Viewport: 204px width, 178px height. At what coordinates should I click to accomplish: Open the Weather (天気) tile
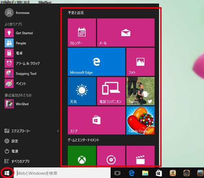click(x=82, y=91)
